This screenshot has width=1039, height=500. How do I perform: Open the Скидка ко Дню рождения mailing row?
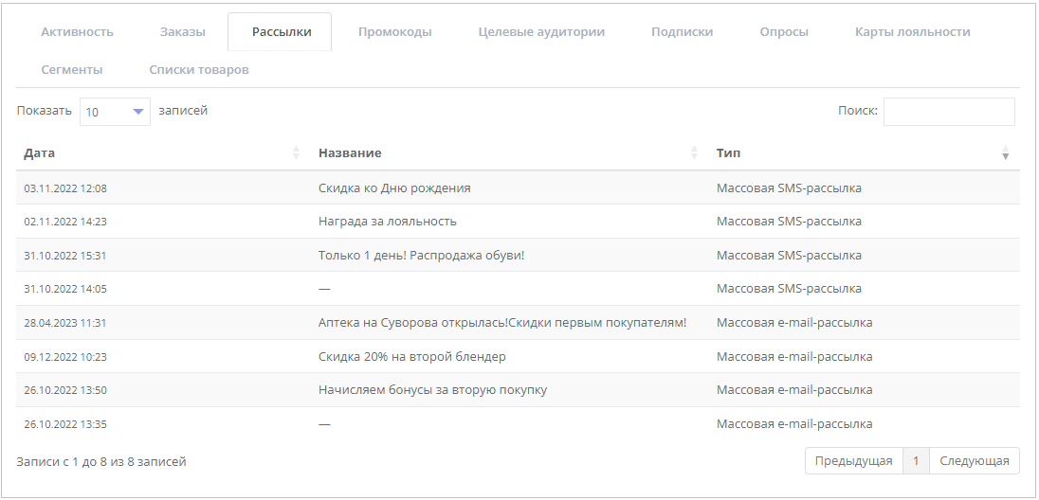518,188
